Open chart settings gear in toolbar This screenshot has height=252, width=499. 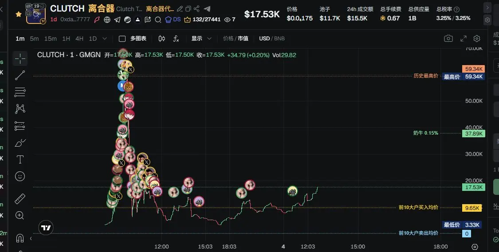pos(477,39)
